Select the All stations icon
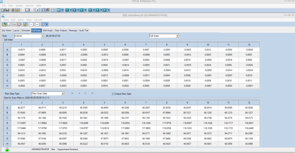295x153 pixels. [x=59, y=10]
